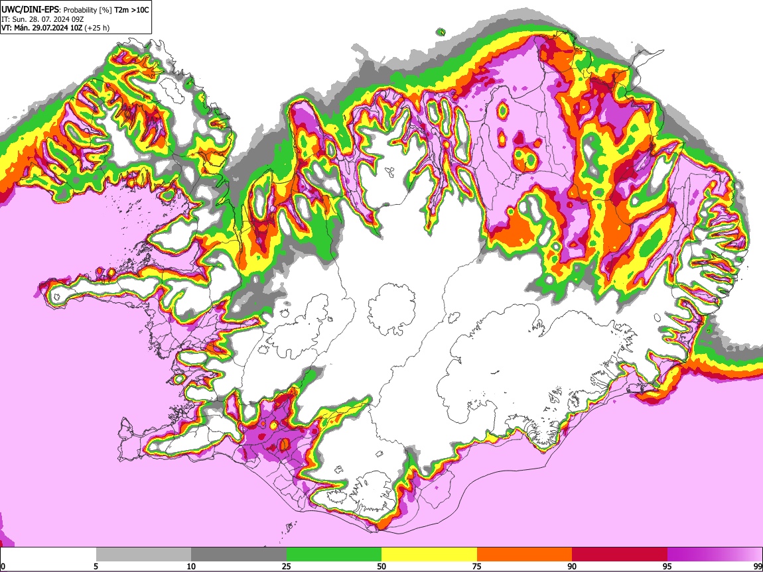Click the legend value '90'

572,567
